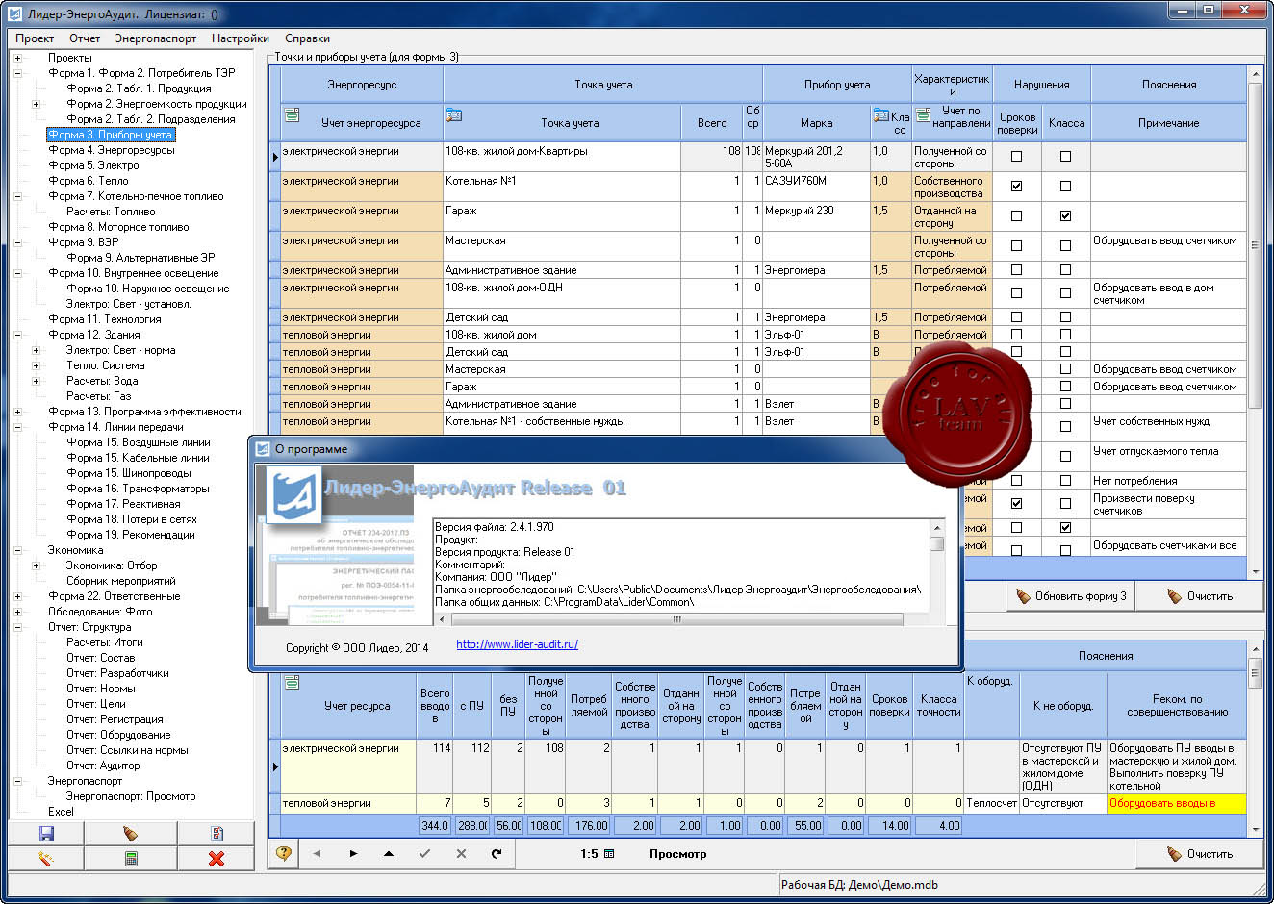Uncheck 'Сроков поверки' checkbox for Котельная №1
1274x904 pixels.
(1016, 187)
